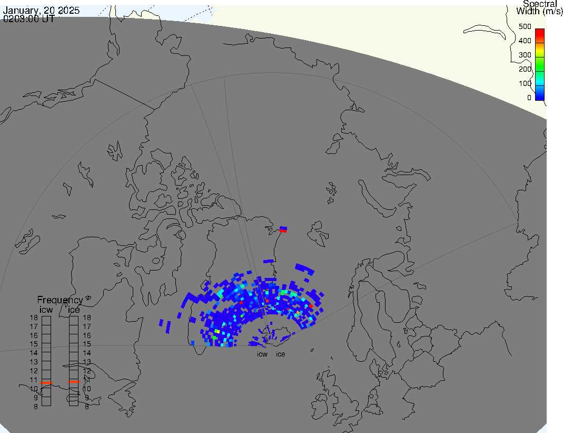Click the 15 label left of the icw bar
The width and height of the screenshot is (563, 433).
point(34,344)
